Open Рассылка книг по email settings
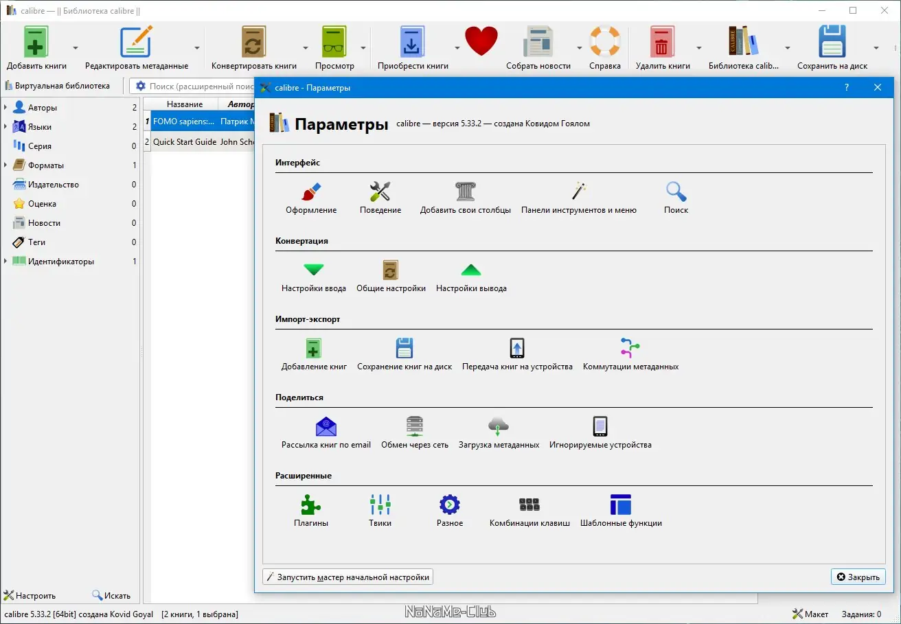 (326, 432)
